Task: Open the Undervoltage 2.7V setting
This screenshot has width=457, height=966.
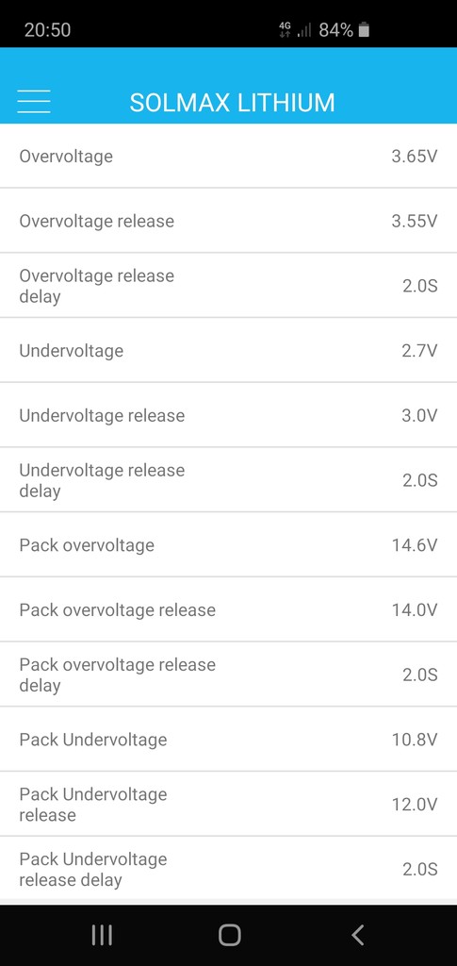Action: (228, 351)
